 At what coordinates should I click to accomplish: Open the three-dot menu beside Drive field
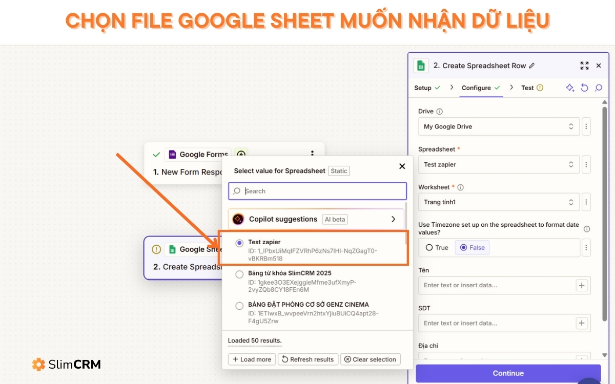[586, 126]
